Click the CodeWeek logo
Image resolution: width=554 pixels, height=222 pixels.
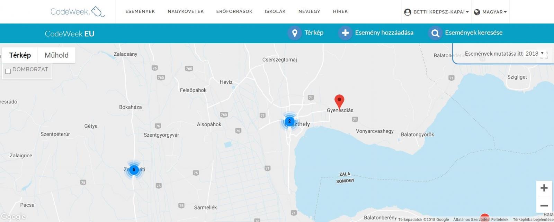click(78, 11)
